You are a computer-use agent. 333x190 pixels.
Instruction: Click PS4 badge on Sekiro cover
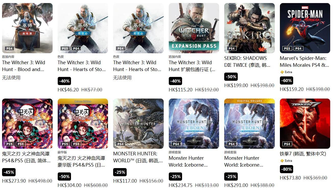pyautogui.click(x=232, y=48)
